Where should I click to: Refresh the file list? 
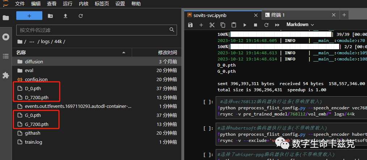(81, 16)
